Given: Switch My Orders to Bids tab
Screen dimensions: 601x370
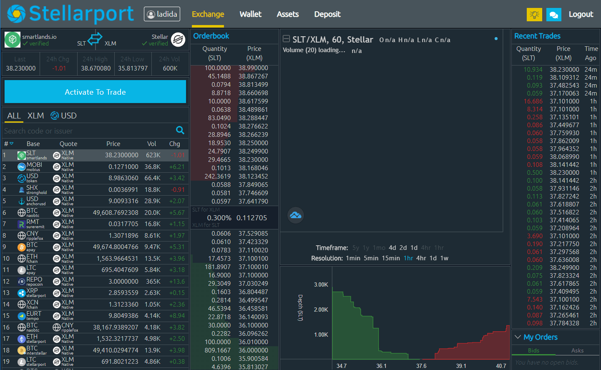Looking at the screenshot, I should [534, 350].
